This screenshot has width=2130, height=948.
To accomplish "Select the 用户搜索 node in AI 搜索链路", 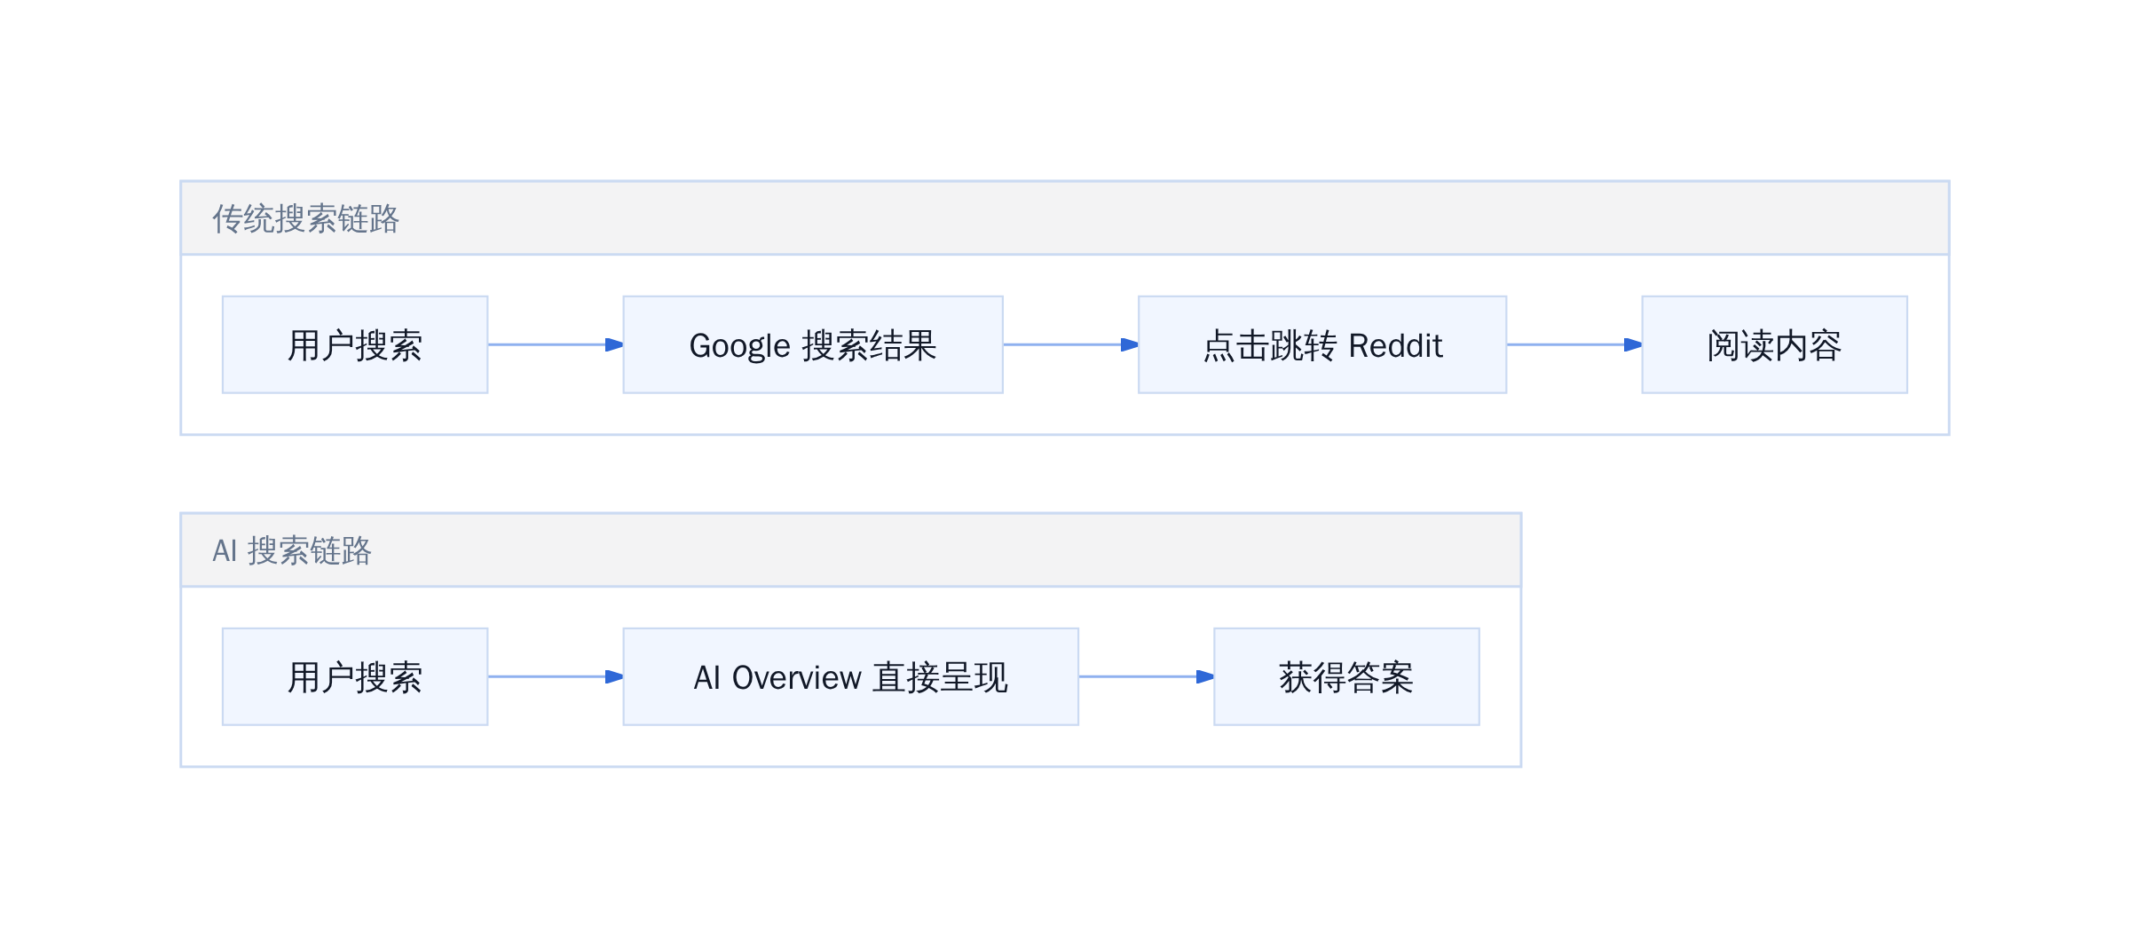I will tap(355, 676).
